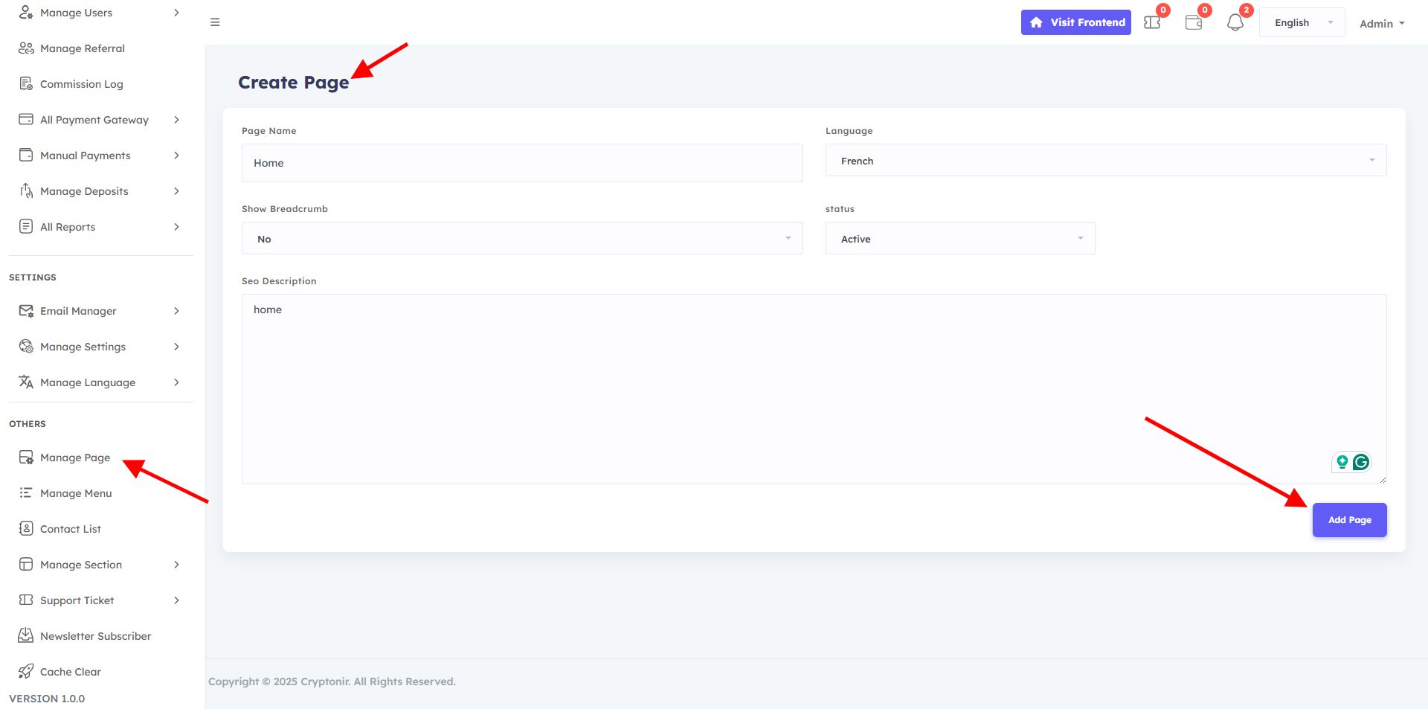This screenshot has width=1428, height=709.
Task: Open Newsletter Subscriber menu item
Action: tap(96, 636)
